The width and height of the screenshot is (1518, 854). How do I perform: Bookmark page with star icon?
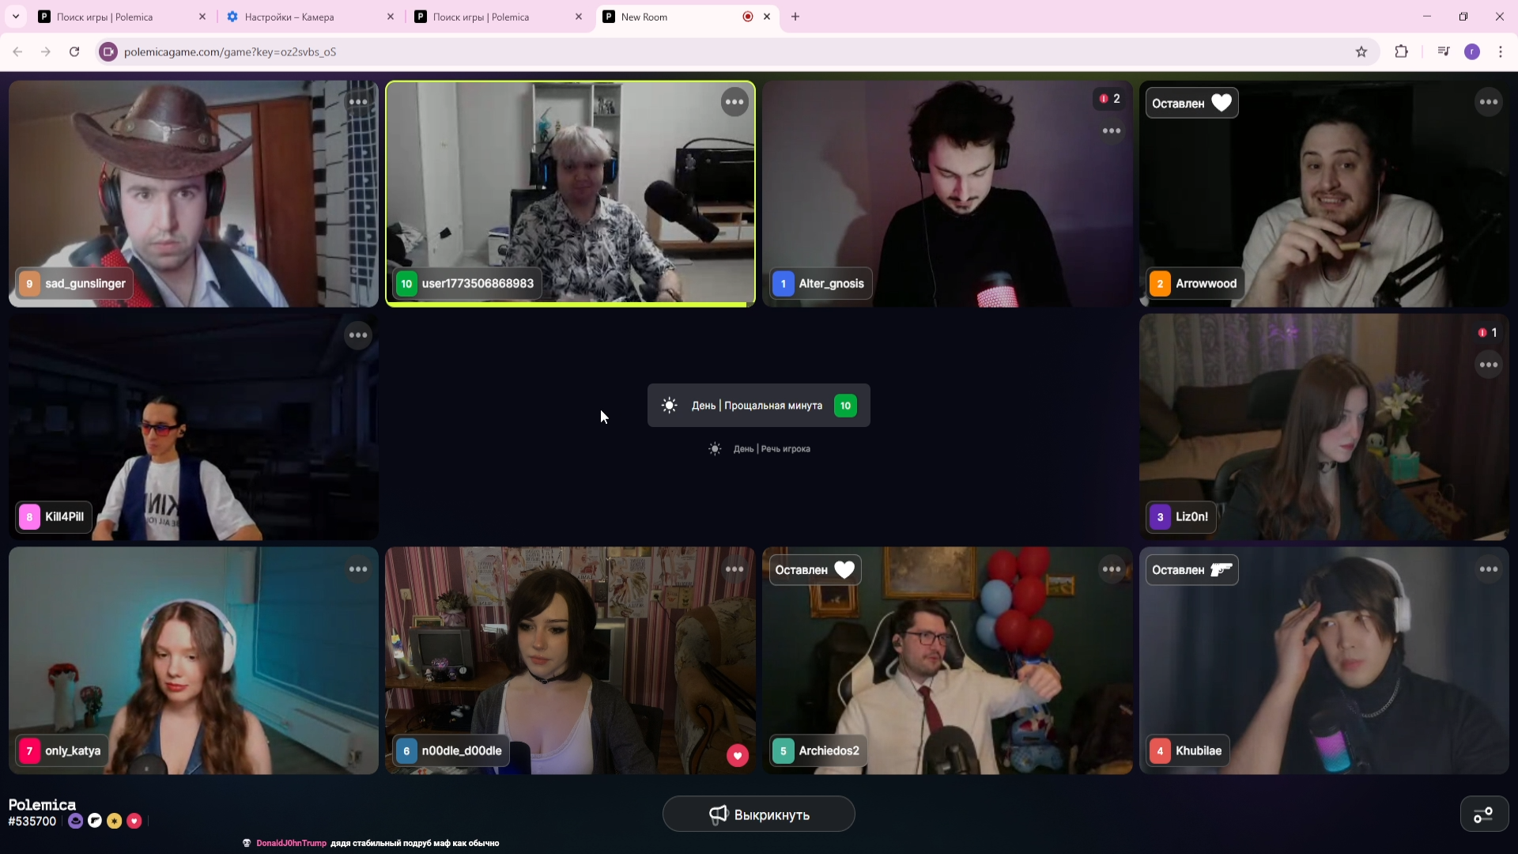(1361, 51)
